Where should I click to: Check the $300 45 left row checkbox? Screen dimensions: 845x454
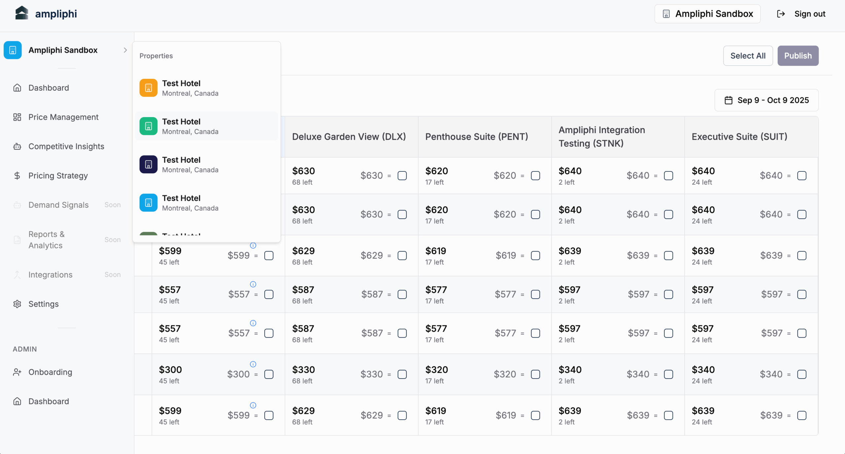pyautogui.click(x=269, y=374)
